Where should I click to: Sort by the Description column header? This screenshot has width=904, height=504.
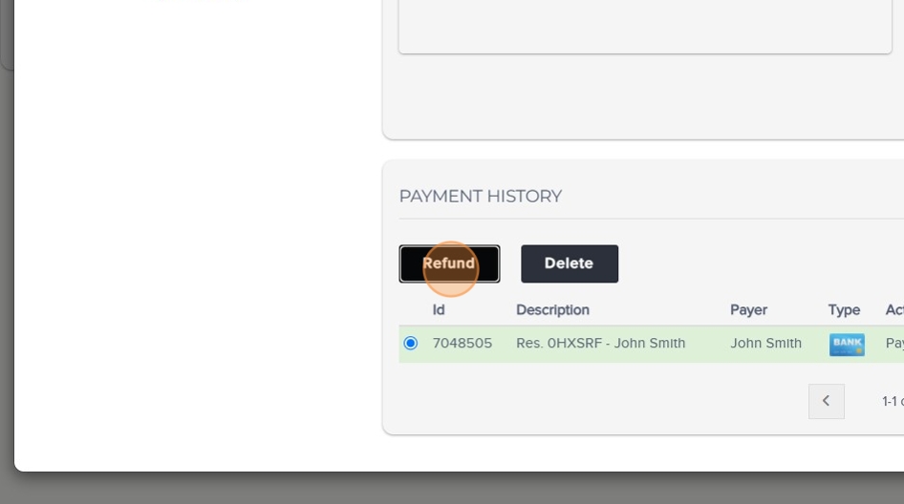coord(552,310)
